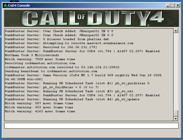Click 'Hitch warning: 4163 msec frame time'

pyautogui.click(x=40, y=111)
